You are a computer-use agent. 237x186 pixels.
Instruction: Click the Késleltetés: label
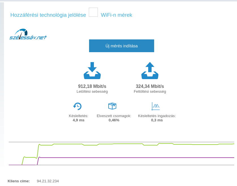79,116
